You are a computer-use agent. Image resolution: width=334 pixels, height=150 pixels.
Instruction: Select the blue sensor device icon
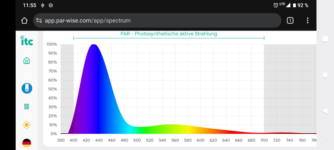pos(27,88)
